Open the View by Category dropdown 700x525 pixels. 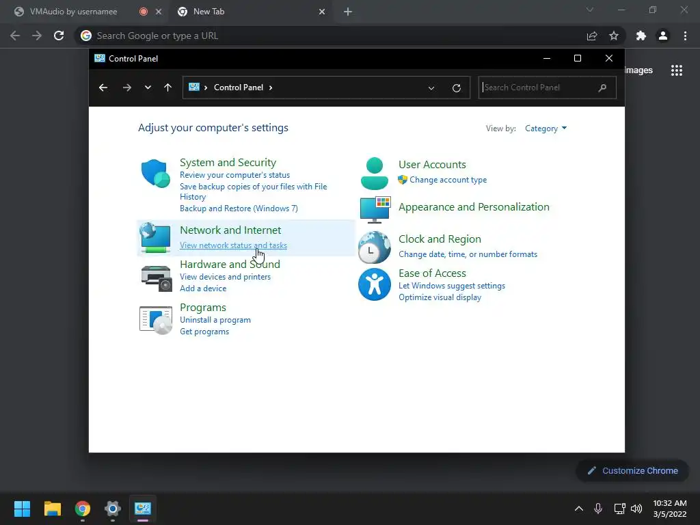click(546, 129)
